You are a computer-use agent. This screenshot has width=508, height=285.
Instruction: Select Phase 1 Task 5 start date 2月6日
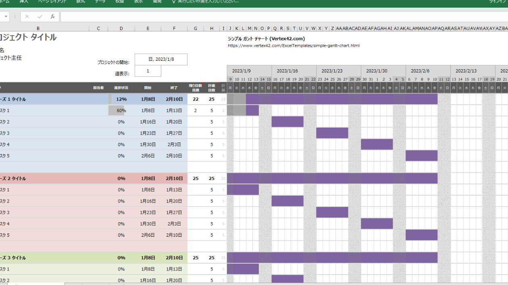click(148, 155)
